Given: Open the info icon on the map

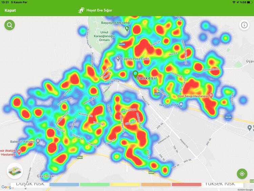Looking at the screenshot, I should (244, 25).
